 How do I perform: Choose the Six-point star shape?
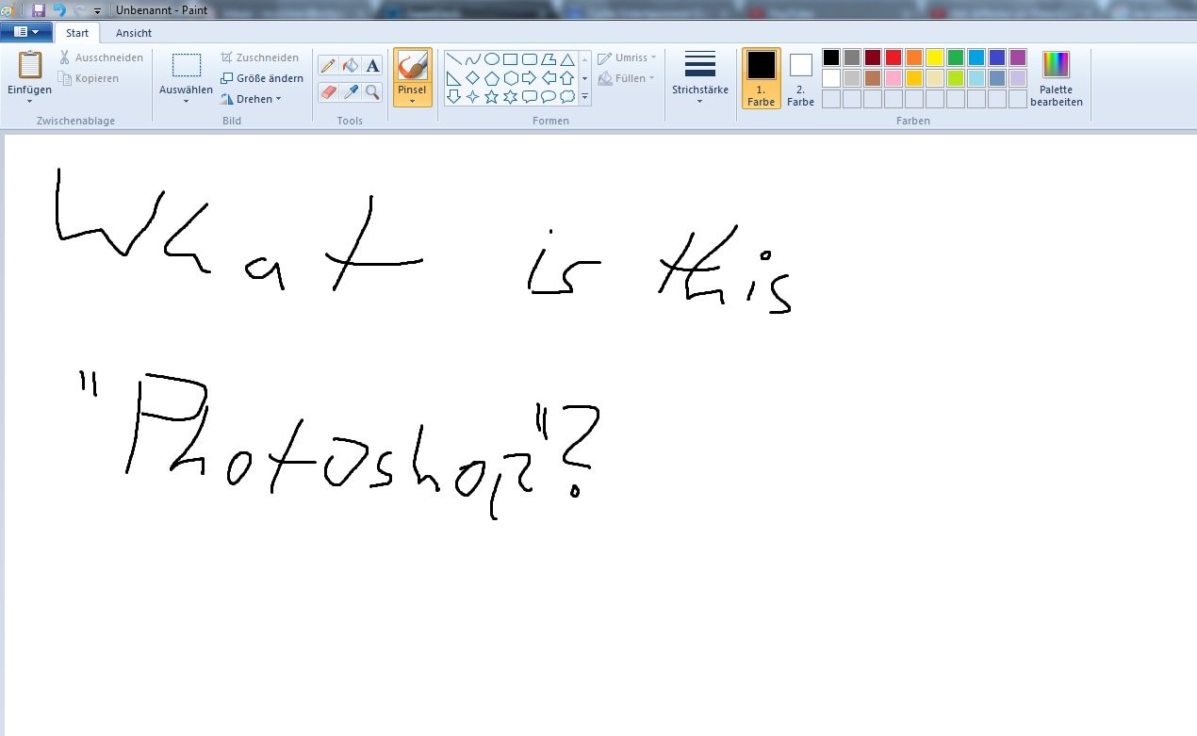click(511, 96)
